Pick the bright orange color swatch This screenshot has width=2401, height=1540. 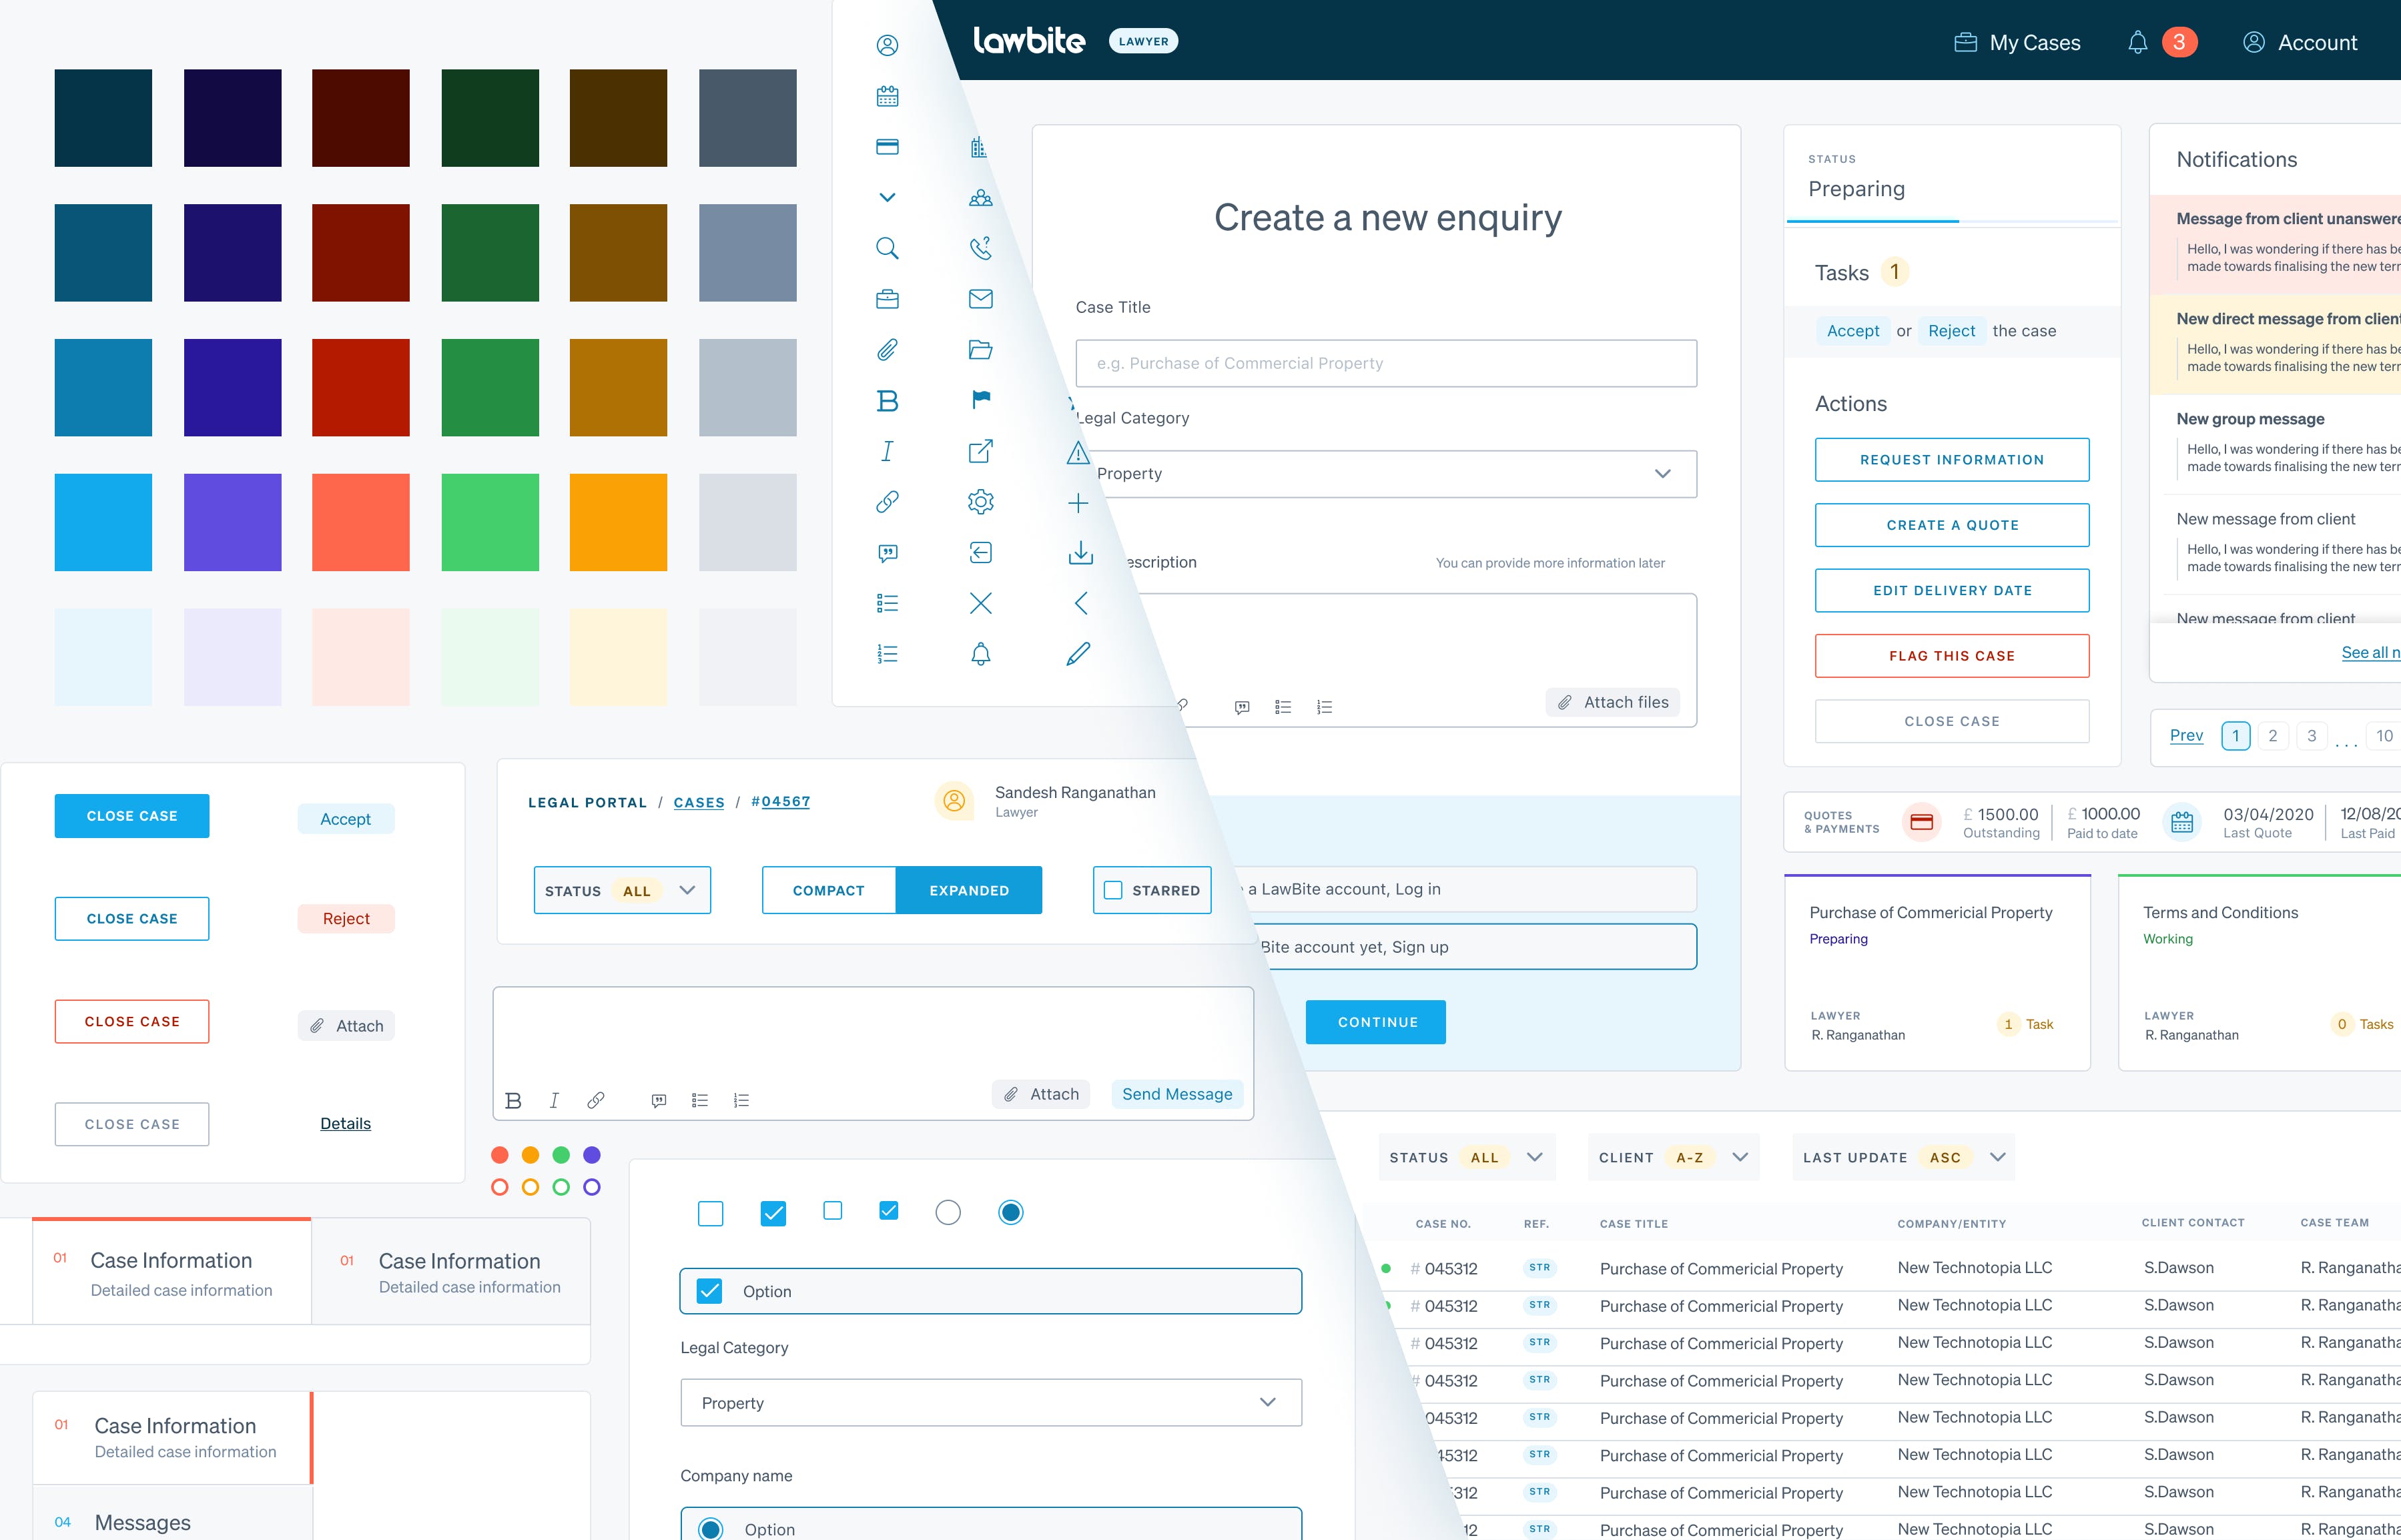[x=617, y=522]
